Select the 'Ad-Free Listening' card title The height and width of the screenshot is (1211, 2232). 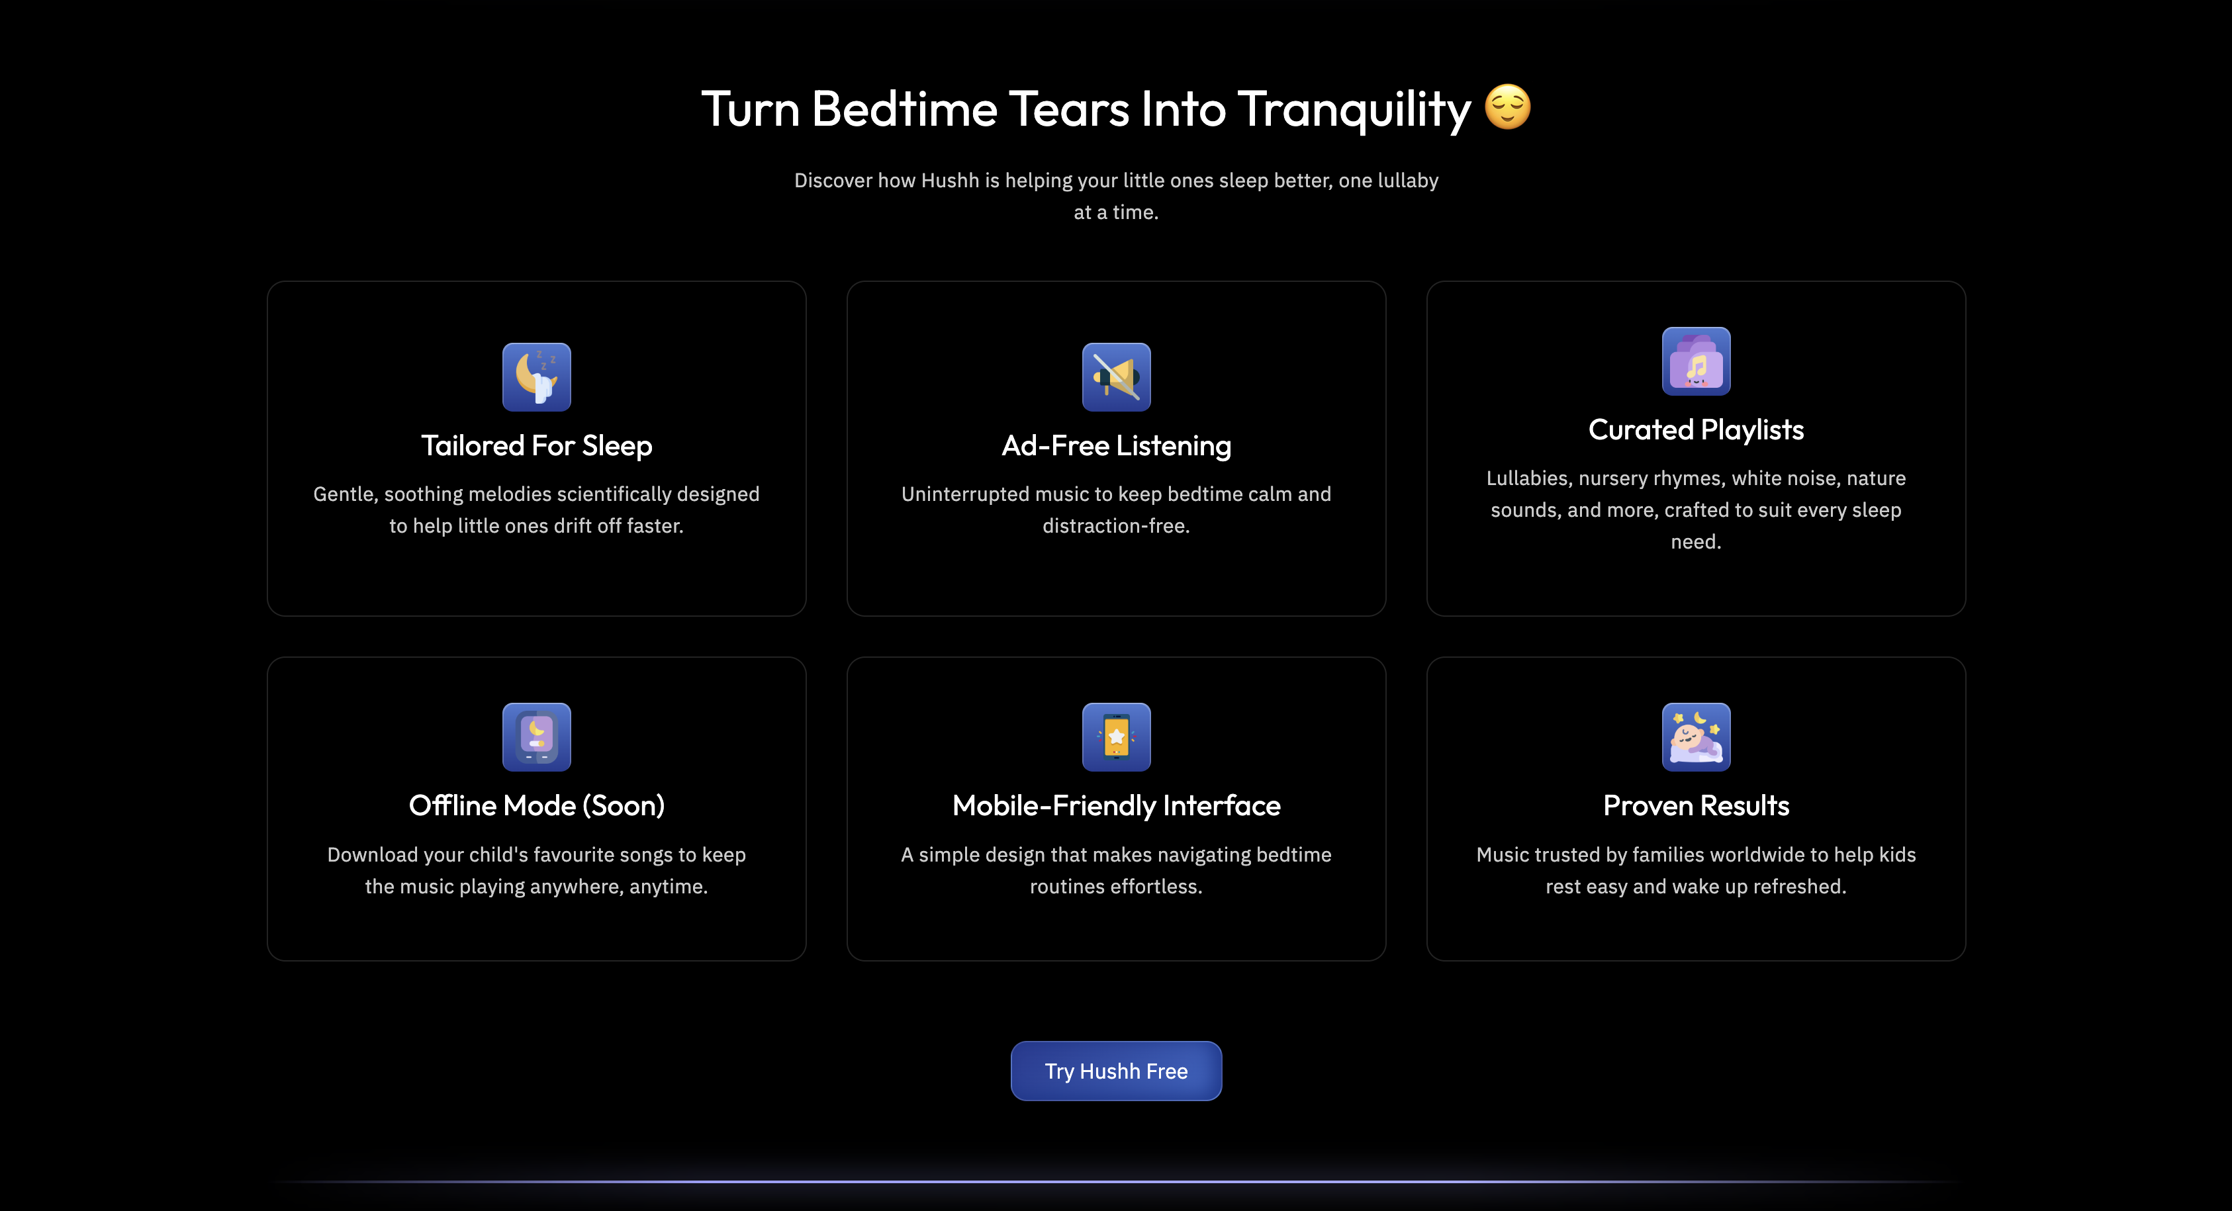[1116, 445]
